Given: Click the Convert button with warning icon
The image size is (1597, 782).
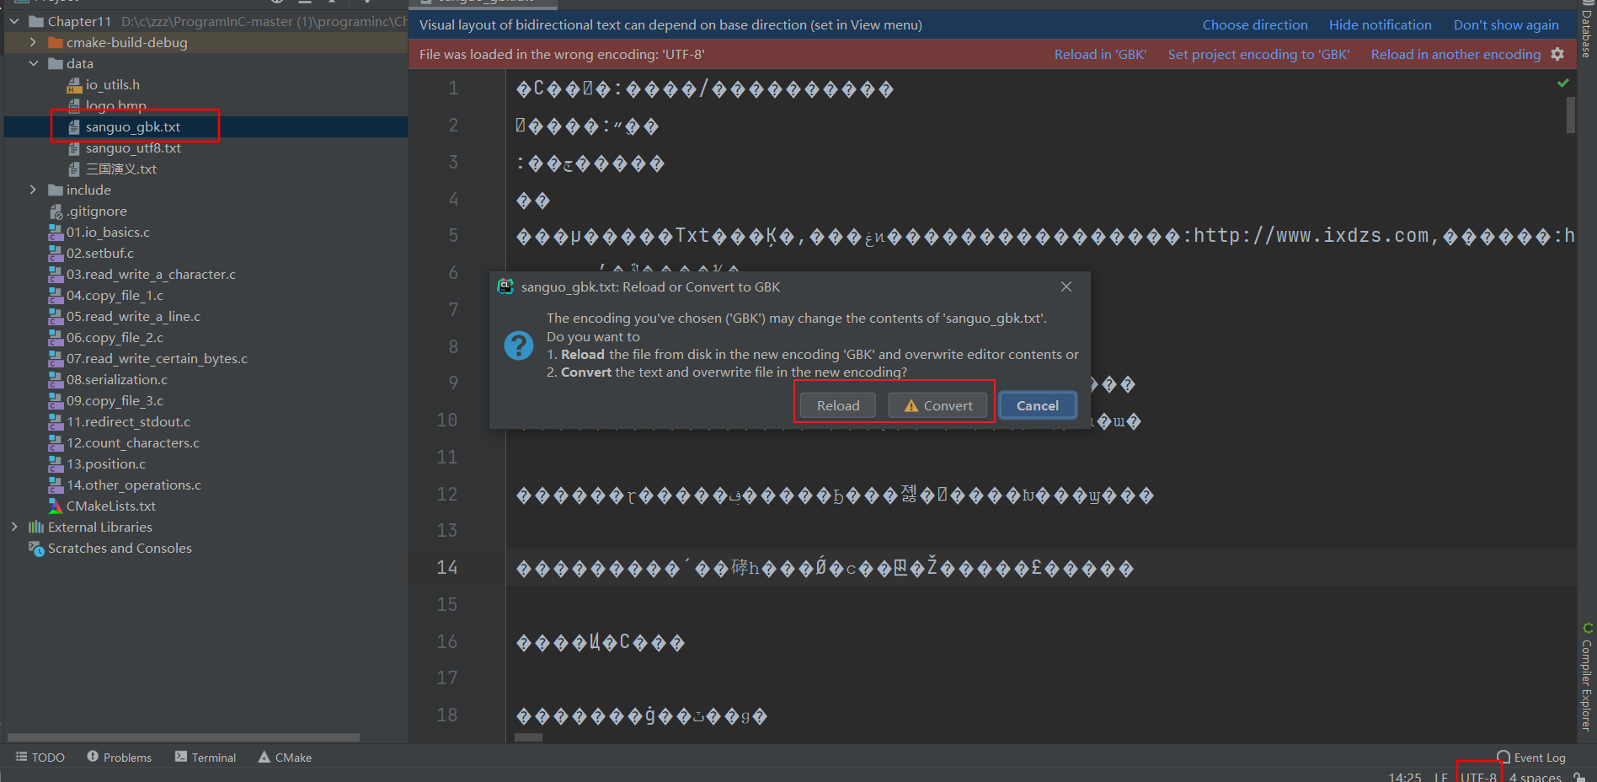Looking at the screenshot, I should 937,405.
